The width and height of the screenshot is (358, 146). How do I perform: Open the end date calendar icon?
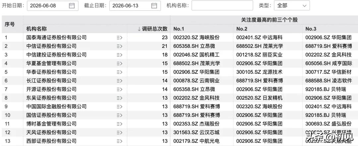click(154, 6)
